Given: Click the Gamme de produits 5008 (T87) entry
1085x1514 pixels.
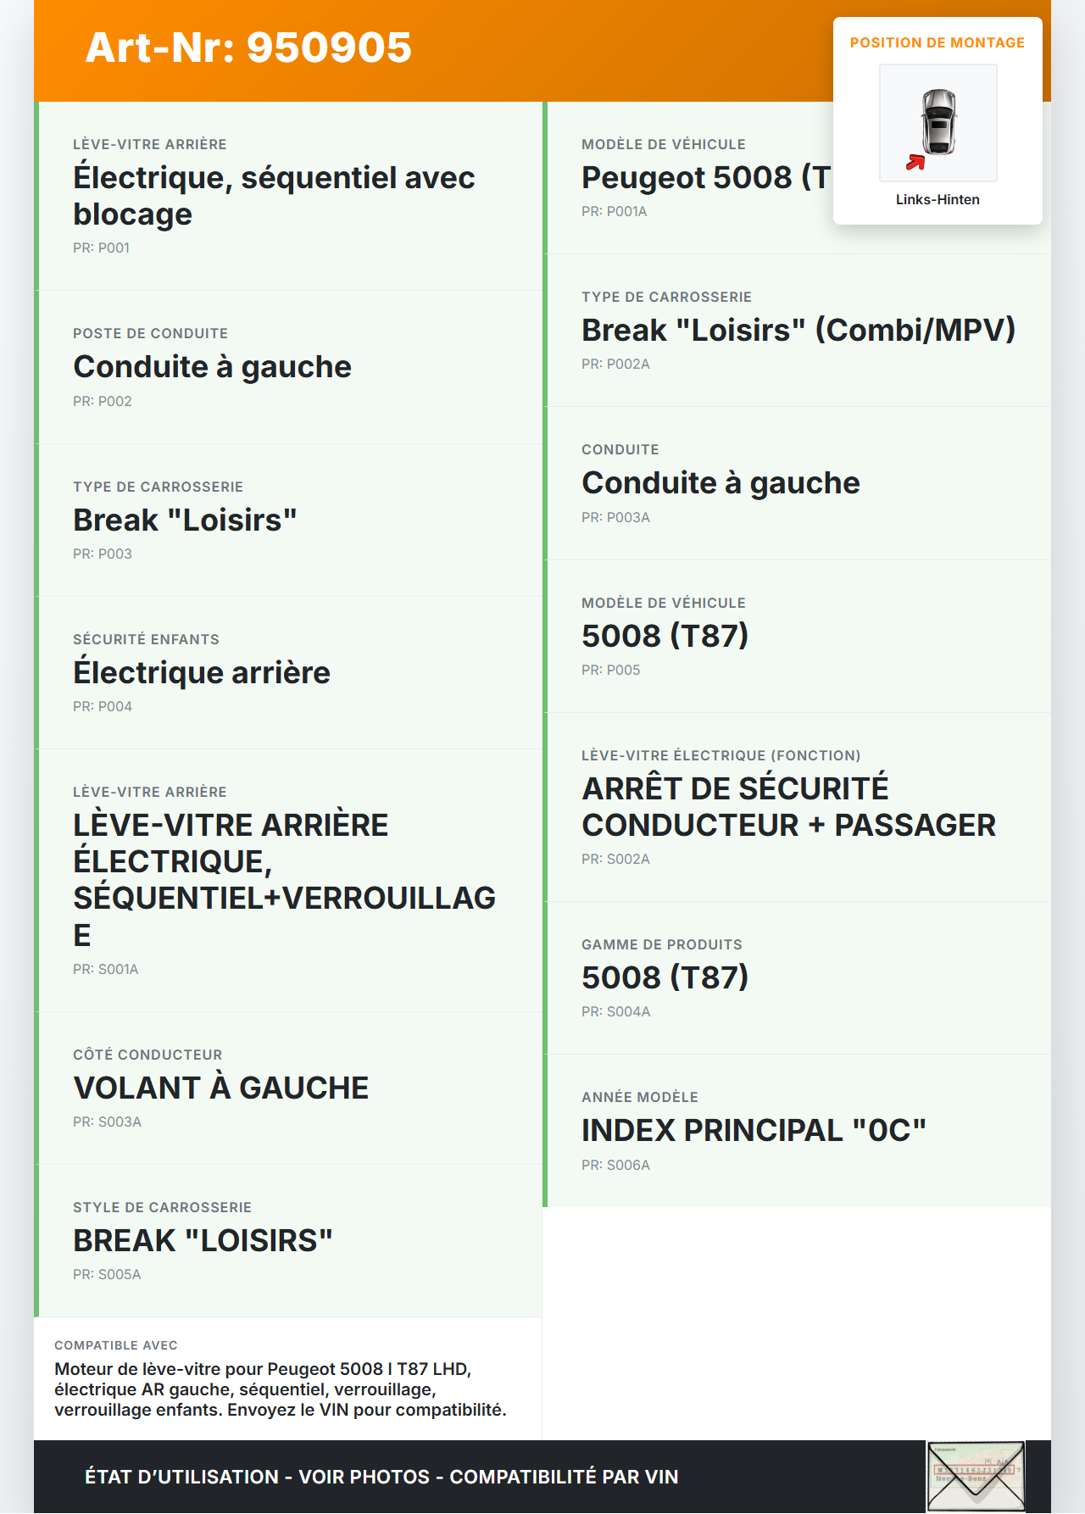Looking at the screenshot, I should [798, 978].
